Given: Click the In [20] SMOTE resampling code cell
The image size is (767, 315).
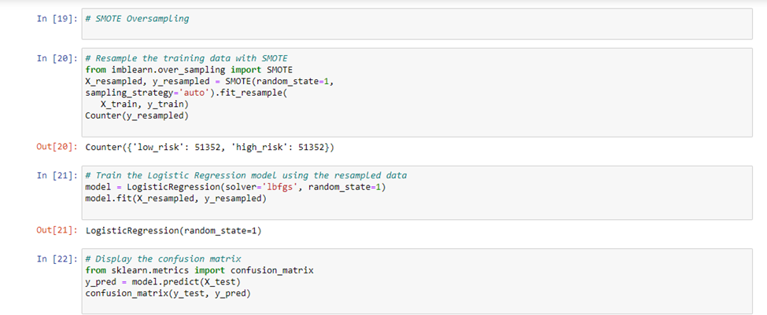Looking at the screenshot, I should click(x=417, y=93).
